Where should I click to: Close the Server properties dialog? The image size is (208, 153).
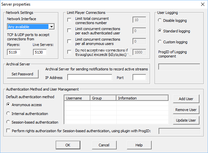[x=203, y=4]
